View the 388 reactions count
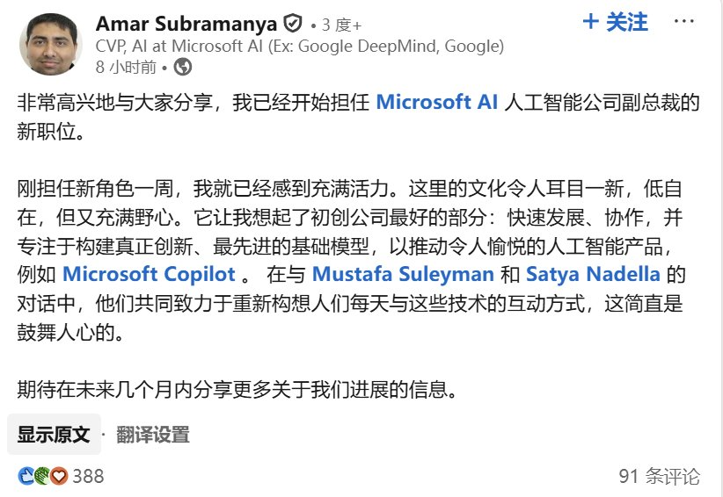The image size is (723, 497). pyautogui.click(x=88, y=476)
